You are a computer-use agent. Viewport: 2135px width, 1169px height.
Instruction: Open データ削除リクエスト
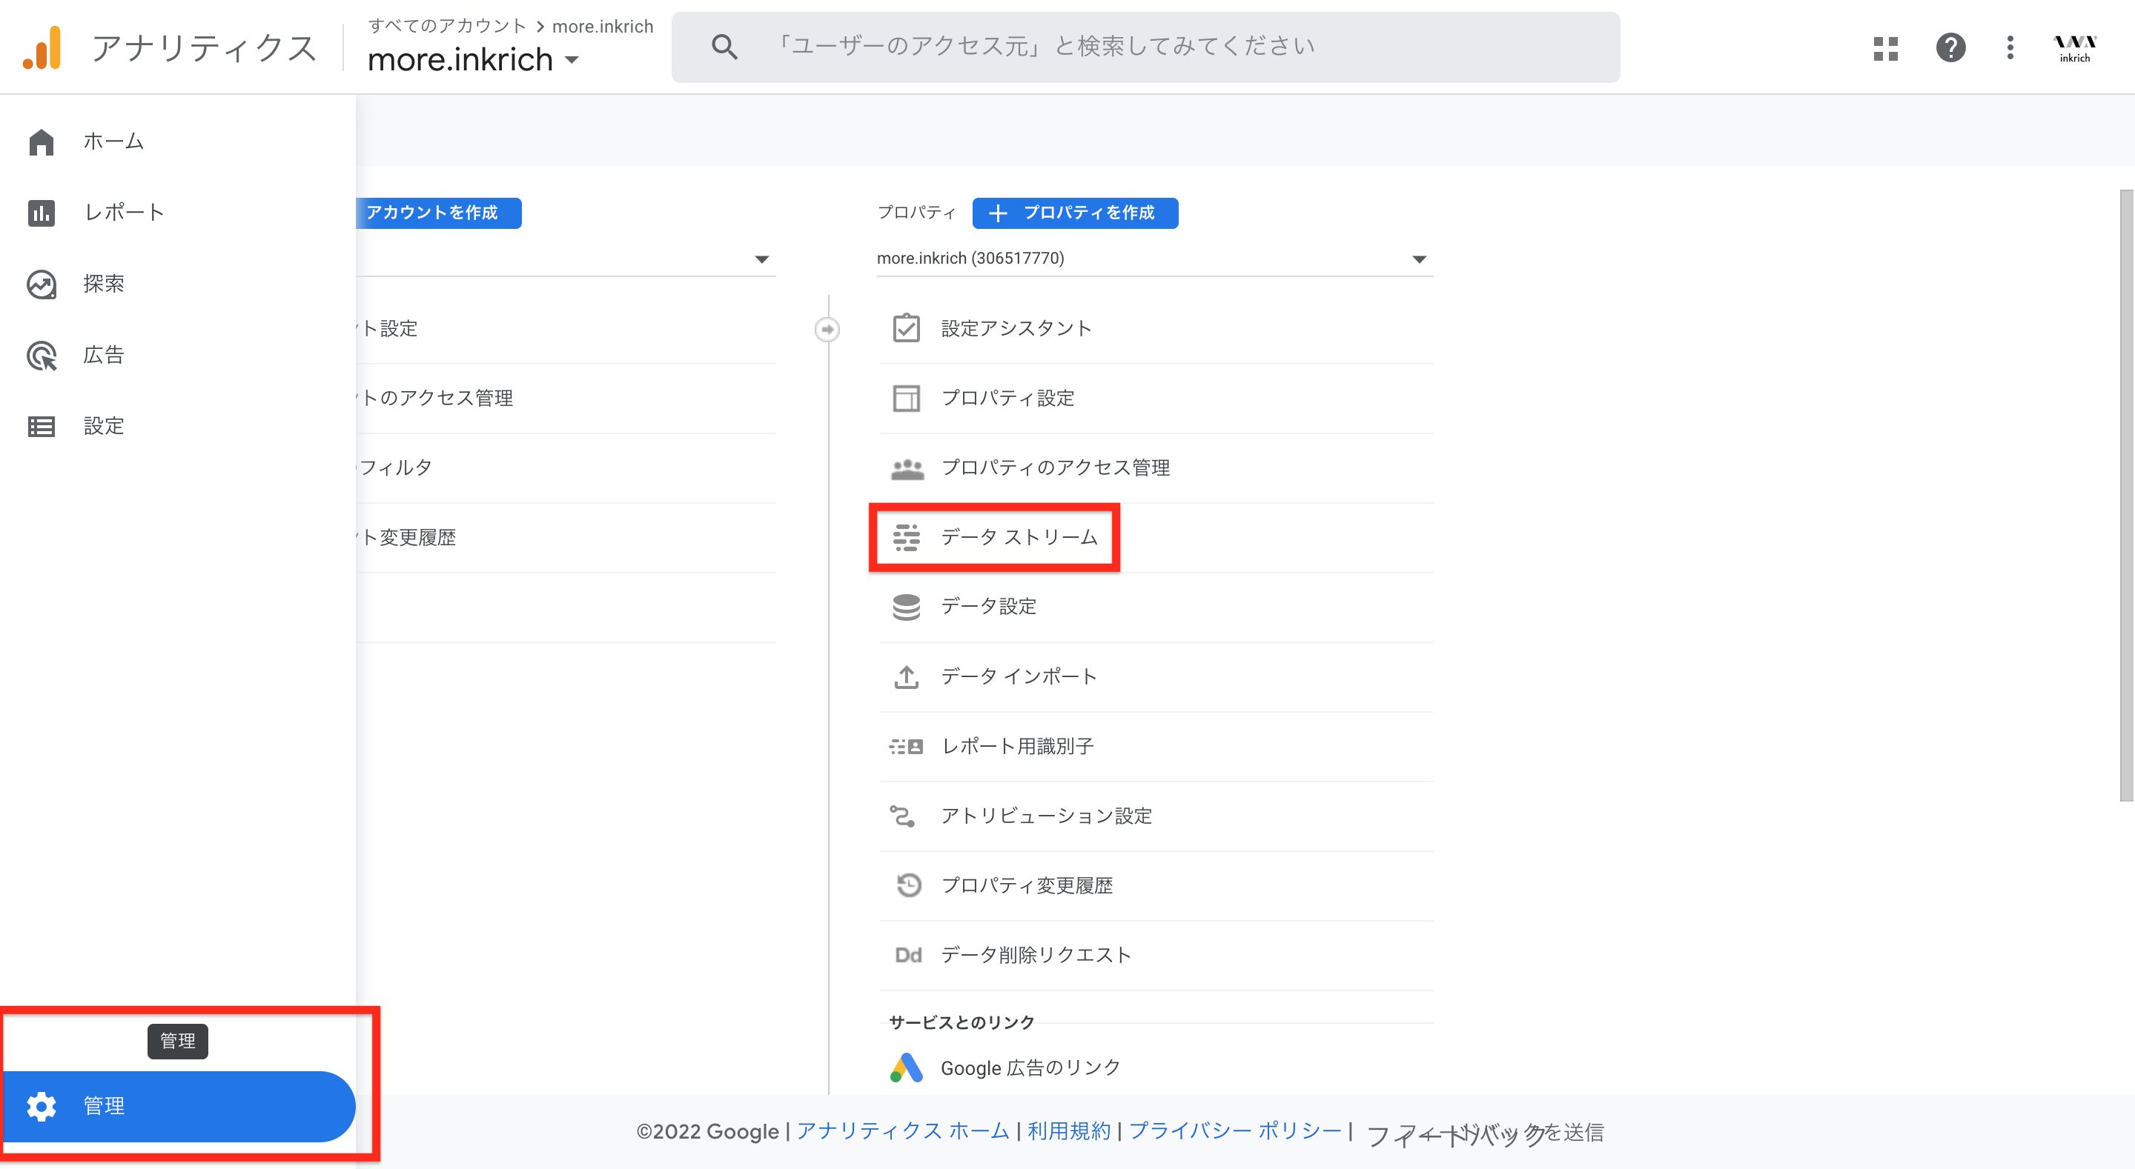(x=1156, y=955)
